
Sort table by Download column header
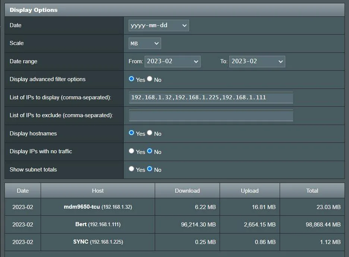(x=187, y=191)
